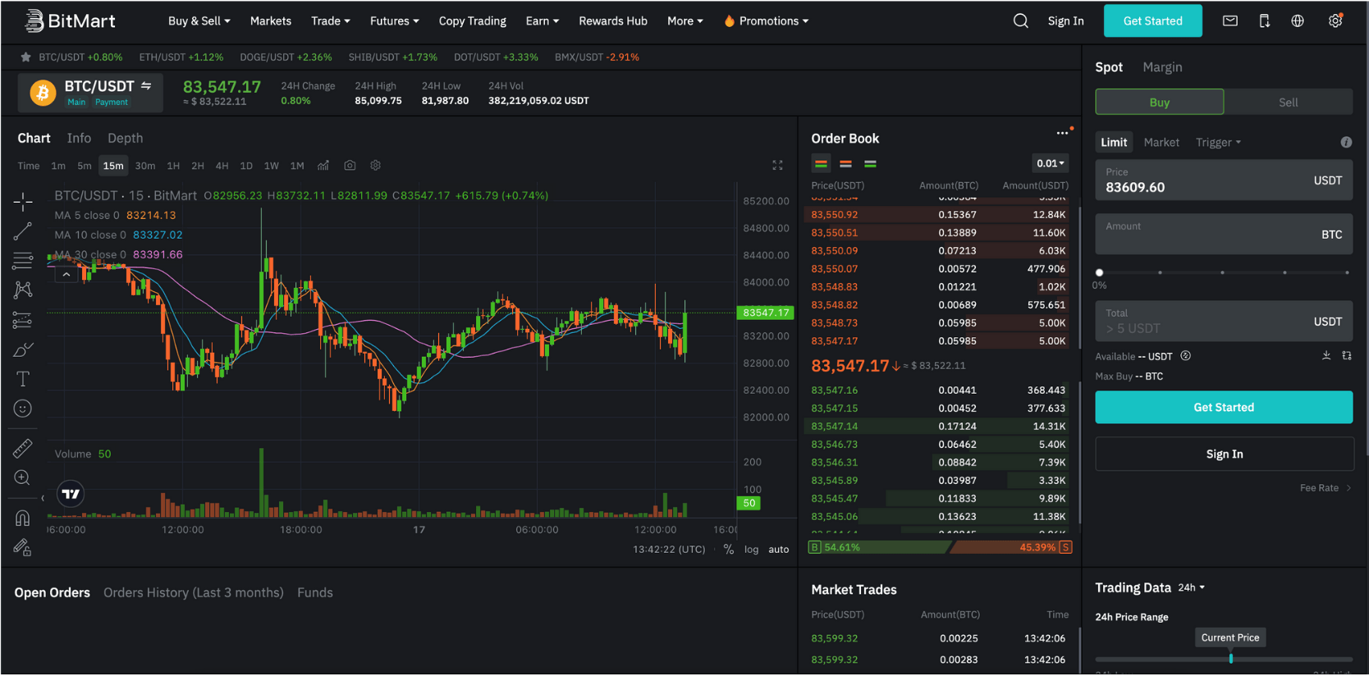
Task: Open the language globe icon
Action: [x=1298, y=21]
